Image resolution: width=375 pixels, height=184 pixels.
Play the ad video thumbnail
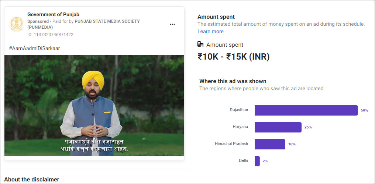(x=94, y=105)
